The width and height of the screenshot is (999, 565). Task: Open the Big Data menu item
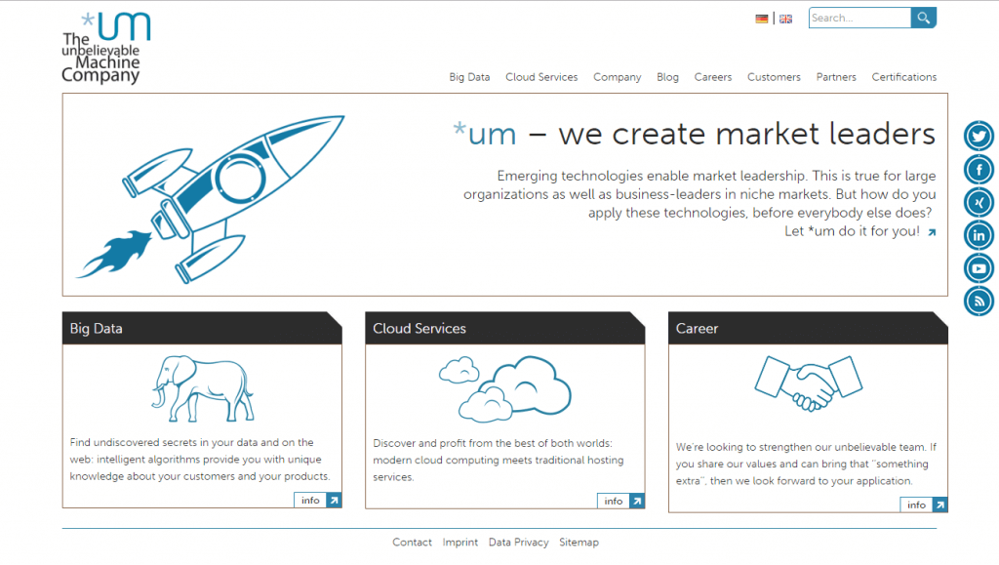[x=469, y=77]
